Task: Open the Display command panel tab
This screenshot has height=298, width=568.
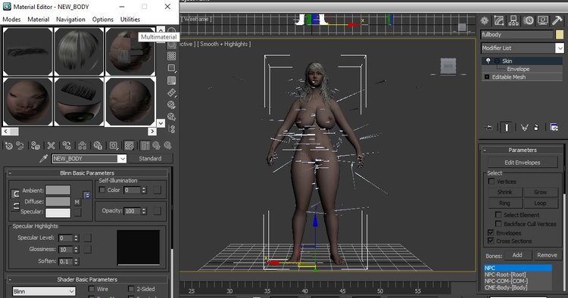Action: [x=543, y=20]
